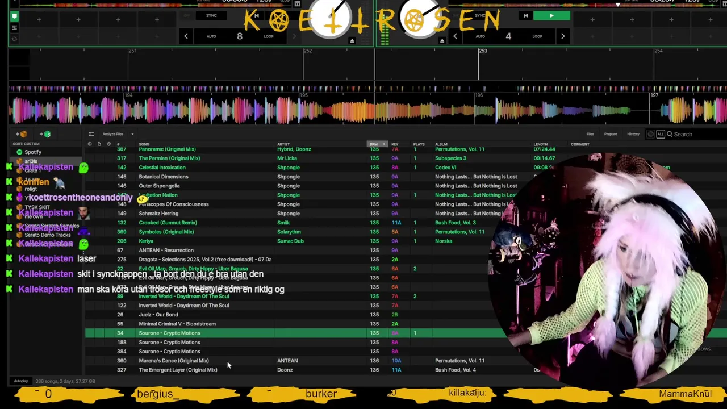This screenshot has width=727, height=409.
Task: Eject the track from the left deck
Action: click(352, 40)
